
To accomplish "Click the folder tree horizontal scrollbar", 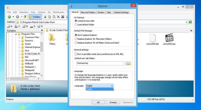I will click(x=23, y=78).
